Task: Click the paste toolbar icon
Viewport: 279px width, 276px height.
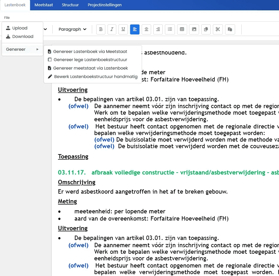Action: coord(230,29)
